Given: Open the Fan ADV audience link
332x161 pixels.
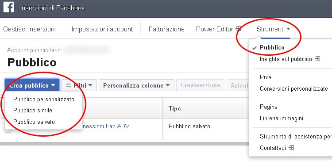Looking at the screenshot, I should tap(105, 126).
